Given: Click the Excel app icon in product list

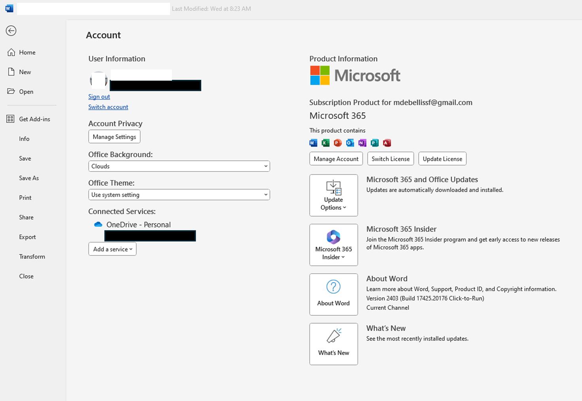Looking at the screenshot, I should point(325,143).
